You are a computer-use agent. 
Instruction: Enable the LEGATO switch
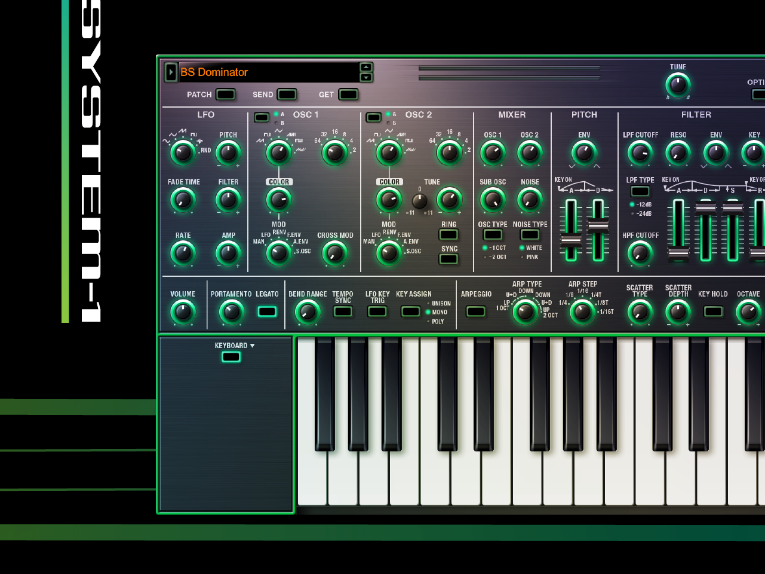267,312
